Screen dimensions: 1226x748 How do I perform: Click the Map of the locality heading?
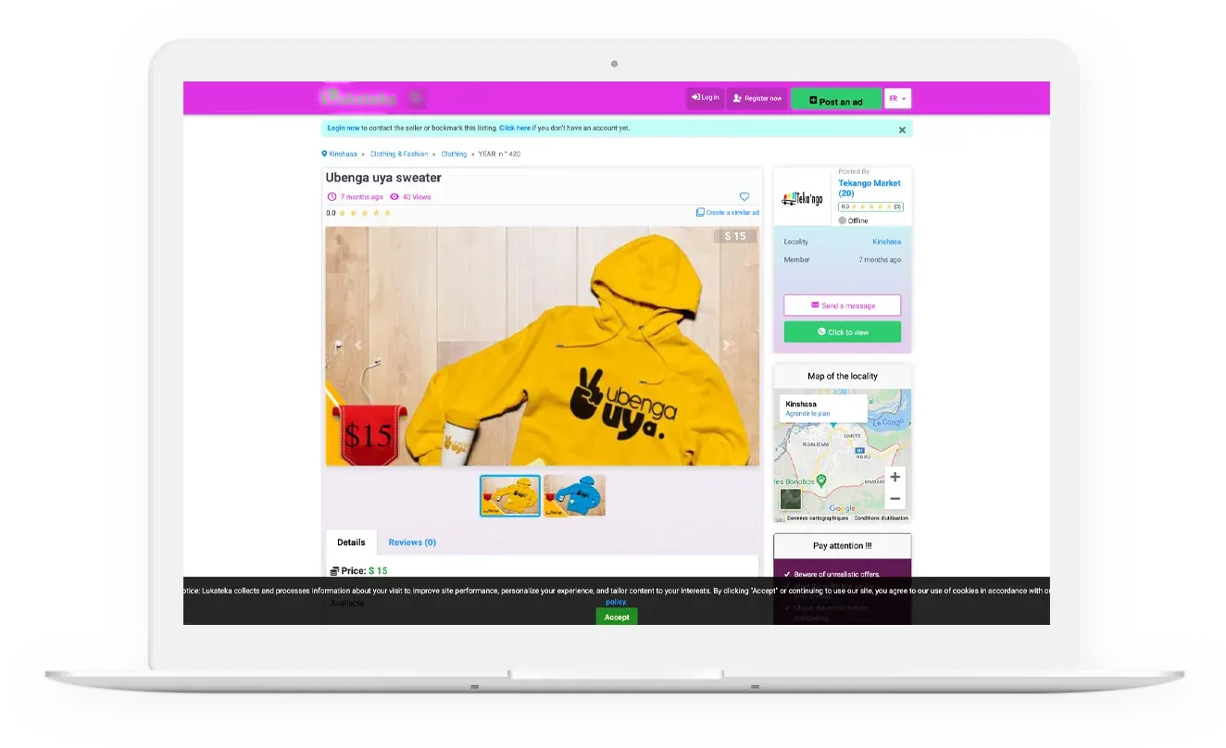843,376
